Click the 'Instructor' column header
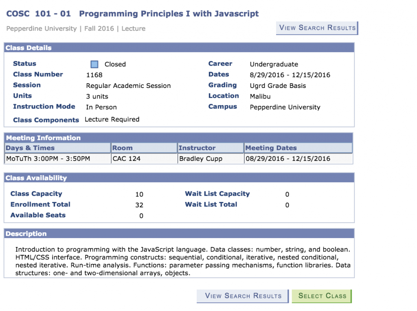The image size is (417, 311). (x=211, y=148)
